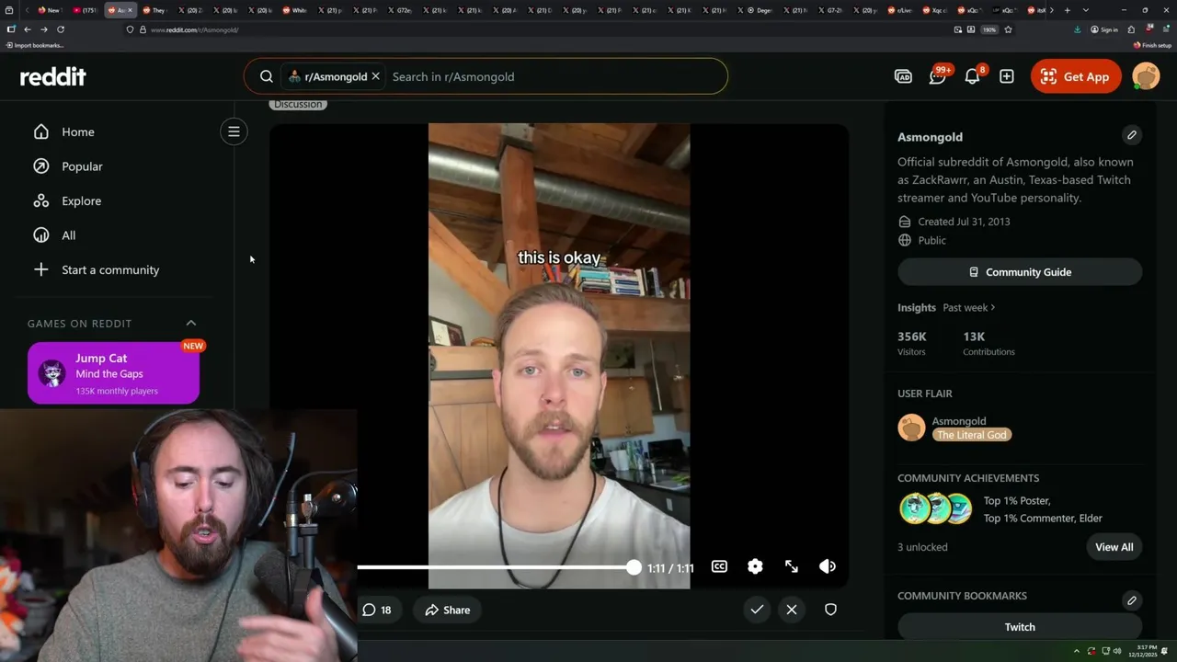Open browser downloads icon
The height and width of the screenshot is (662, 1177).
[x=1077, y=29]
